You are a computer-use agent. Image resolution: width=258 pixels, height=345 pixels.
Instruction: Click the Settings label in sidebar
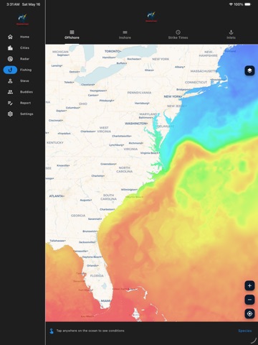point(27,114)
